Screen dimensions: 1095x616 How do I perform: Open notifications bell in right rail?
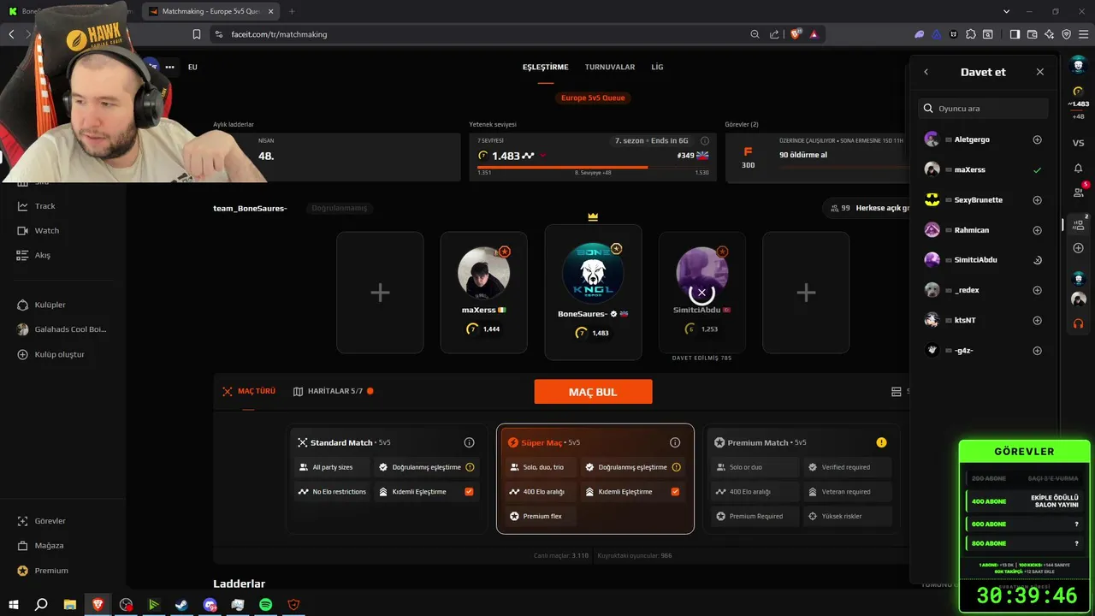[1078, 168]
